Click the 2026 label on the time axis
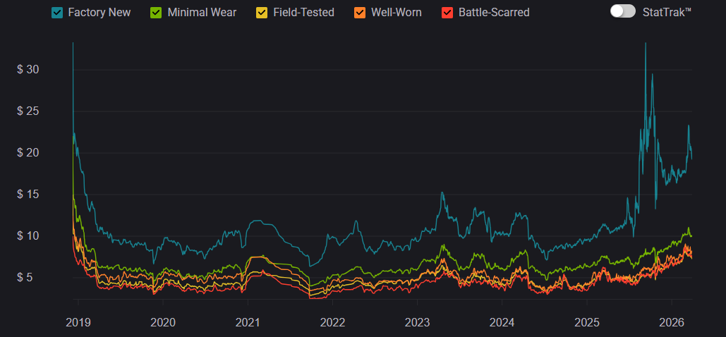 point(672,322)
